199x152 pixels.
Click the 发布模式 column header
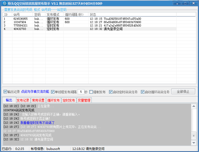click(54, 15)
